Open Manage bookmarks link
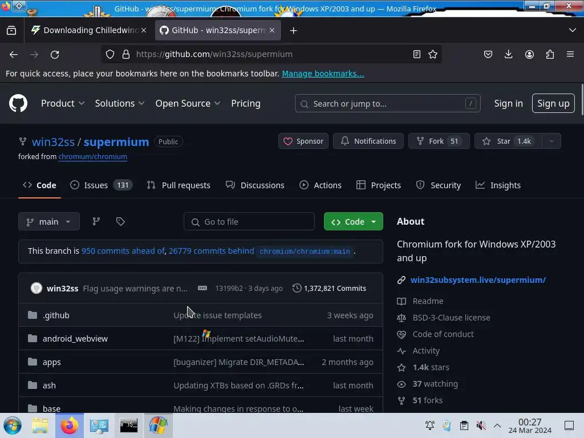Image resolution: width=584 pixels, height=438 pixels. (x=323, y=74)
